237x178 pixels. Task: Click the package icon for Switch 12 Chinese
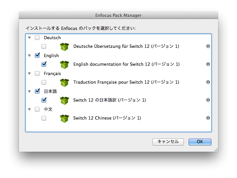click(64, 119)
